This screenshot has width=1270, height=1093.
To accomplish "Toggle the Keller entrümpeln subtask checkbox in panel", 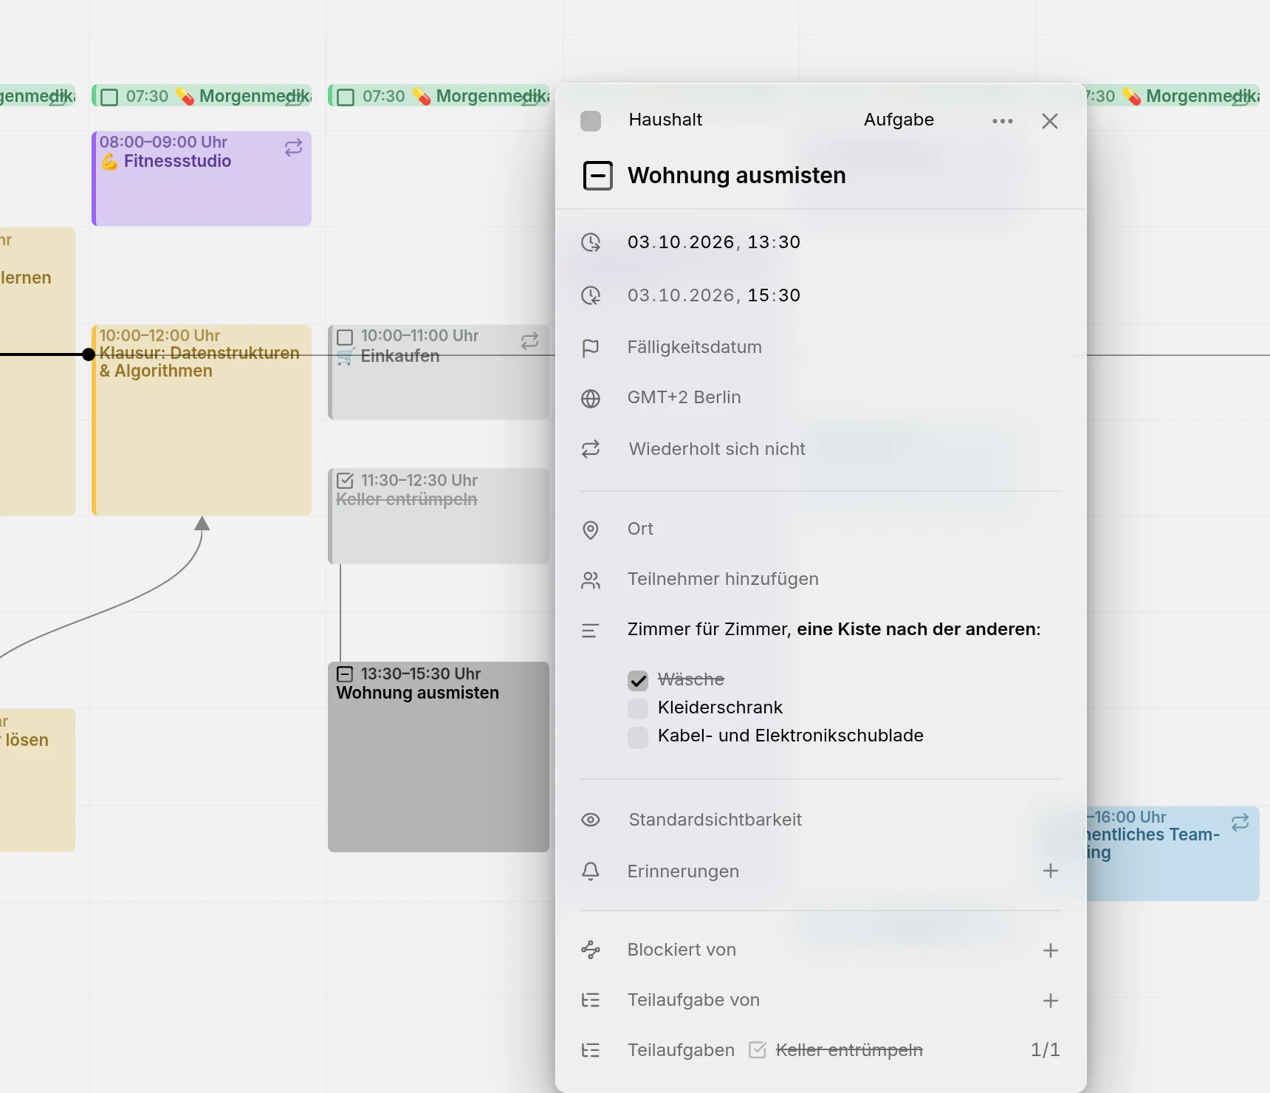I will (758, 1050).
